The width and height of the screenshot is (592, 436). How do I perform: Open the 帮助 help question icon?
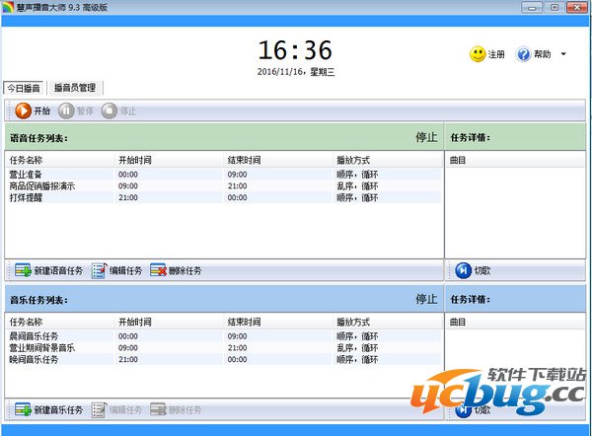[x=523, y=54]
